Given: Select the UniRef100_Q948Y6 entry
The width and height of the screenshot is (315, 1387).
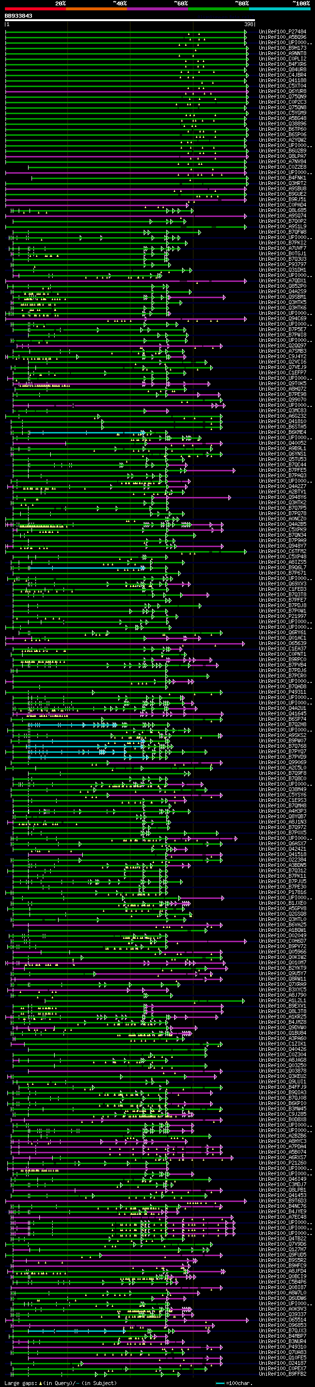Looking at the screenshot, I should [x=282, y=497].
